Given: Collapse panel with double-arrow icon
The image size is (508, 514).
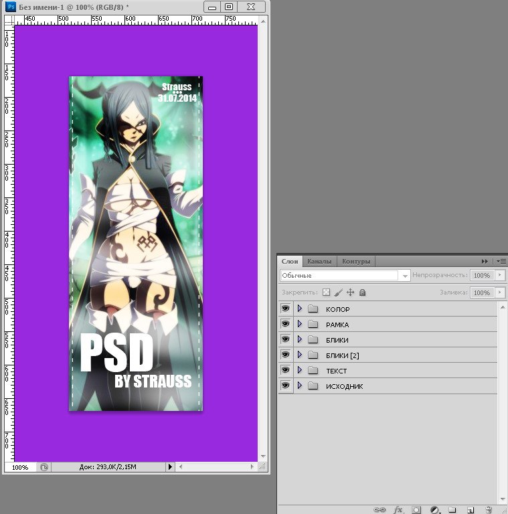Looking at the screenshot, I should 485,261.
